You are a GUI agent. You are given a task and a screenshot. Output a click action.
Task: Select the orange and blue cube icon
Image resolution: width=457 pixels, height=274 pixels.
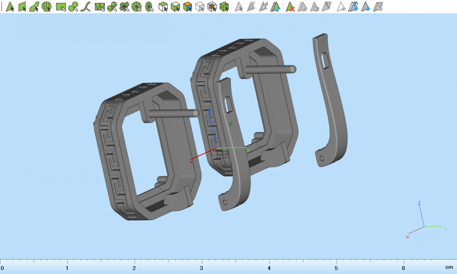(x=187, y=6)
